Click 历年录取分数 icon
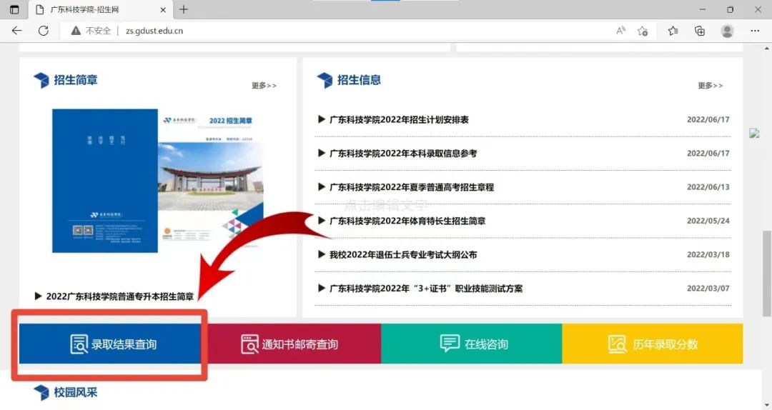772x410 pixels. click(x=617, y=344)
